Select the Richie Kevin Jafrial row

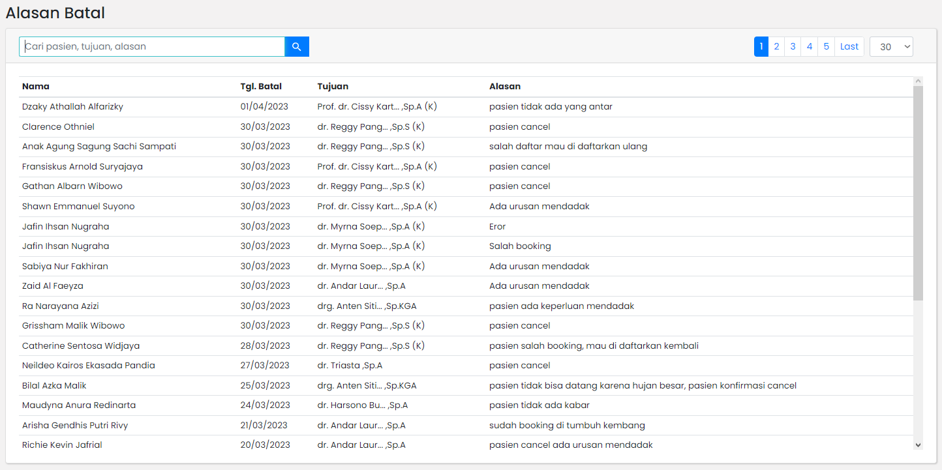[62, 445]
